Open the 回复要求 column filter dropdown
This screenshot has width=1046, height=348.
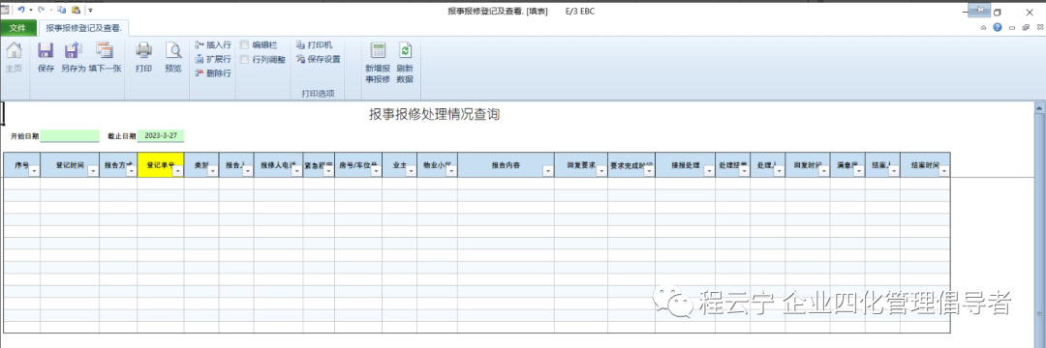click(x=601, y=171)
